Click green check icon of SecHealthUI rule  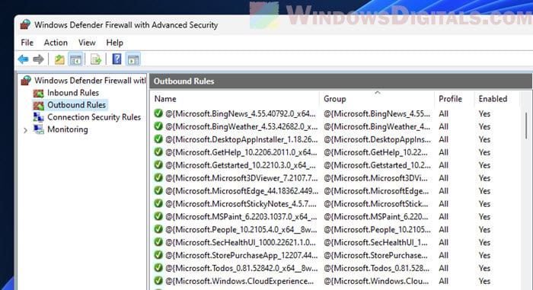tap(158, 242)
